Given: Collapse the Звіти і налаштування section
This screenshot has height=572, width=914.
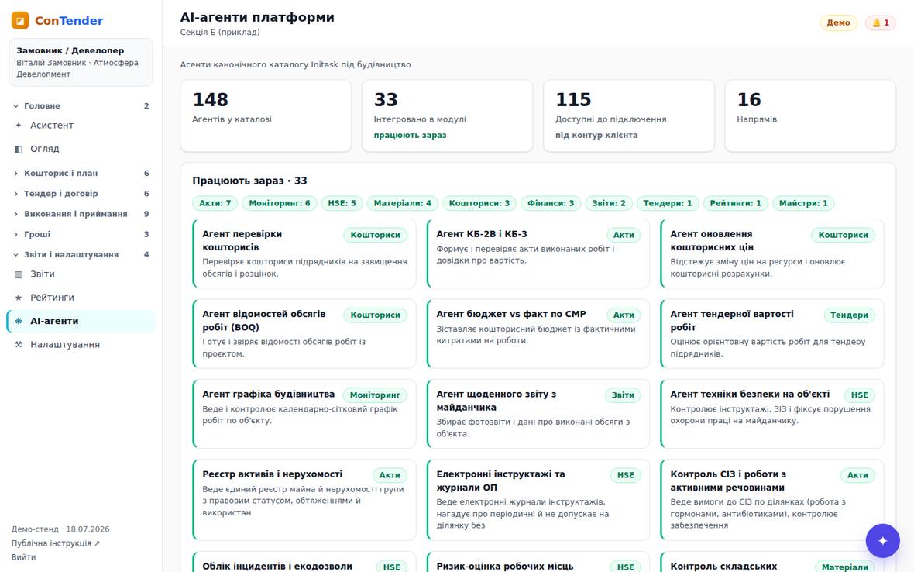Looking at the screenshot, I should (81, 254).
